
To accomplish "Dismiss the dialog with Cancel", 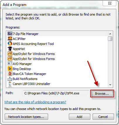I will 103,117.
